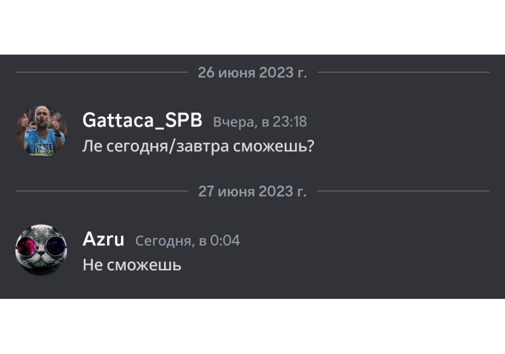Select the message "Ле сегодня/завтра сможешь?"
The height and width of the screenshot is (354, 505).
[198, 147]
